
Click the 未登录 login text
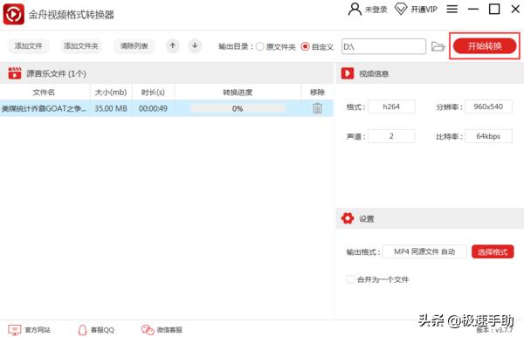[376, 10]
